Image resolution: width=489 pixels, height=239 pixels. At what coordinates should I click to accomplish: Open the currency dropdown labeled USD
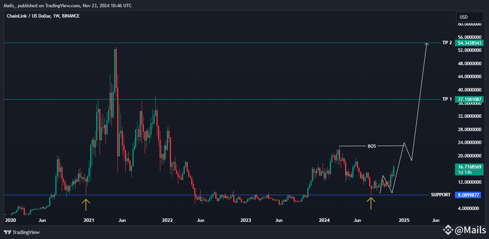470,16
